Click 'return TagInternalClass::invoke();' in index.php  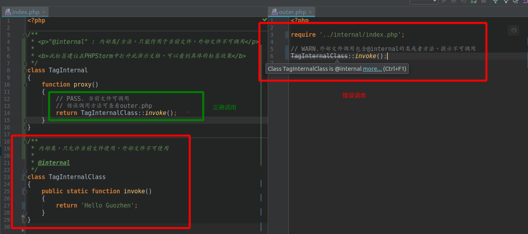coord(116,113)
